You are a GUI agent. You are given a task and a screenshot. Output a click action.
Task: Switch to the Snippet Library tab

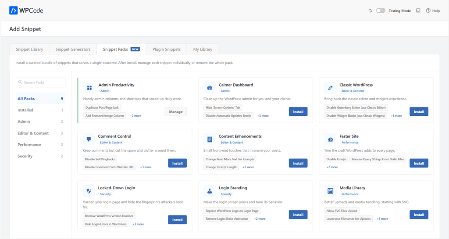[29, 49]
